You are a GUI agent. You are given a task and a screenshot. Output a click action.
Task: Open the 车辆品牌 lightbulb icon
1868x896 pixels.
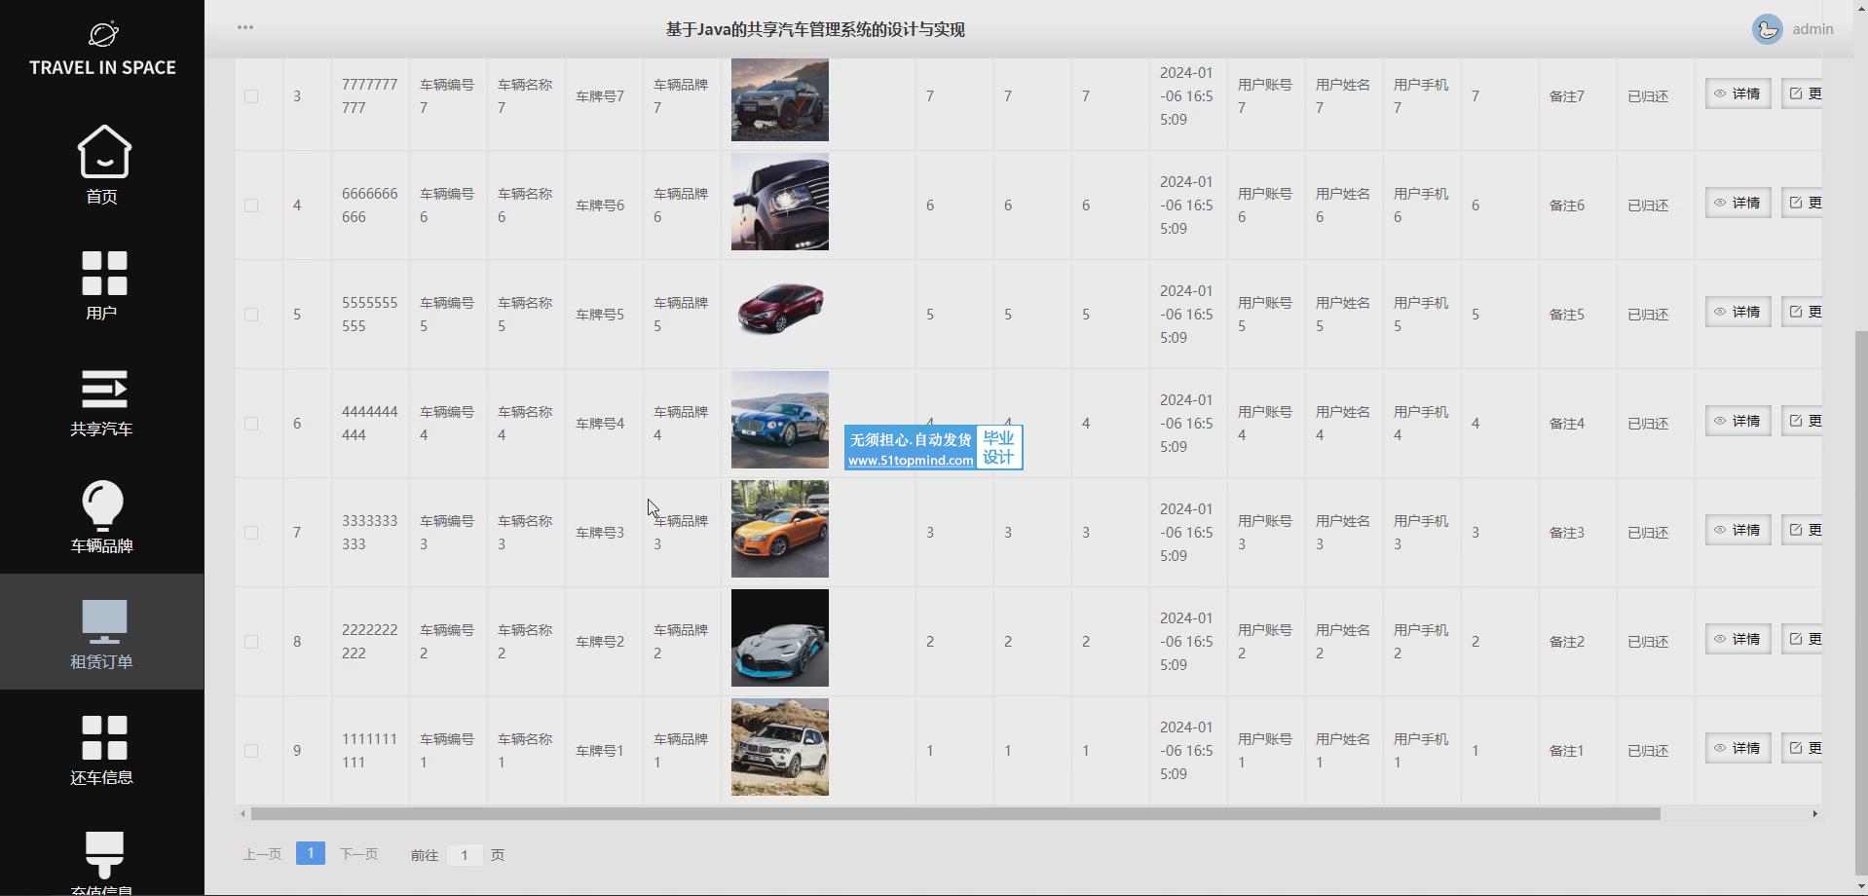coord(103,505)
